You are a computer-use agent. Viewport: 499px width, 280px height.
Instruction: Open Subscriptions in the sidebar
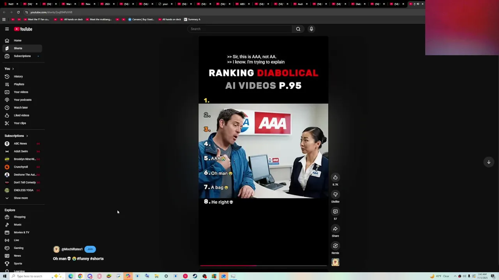tap(22, 56)
